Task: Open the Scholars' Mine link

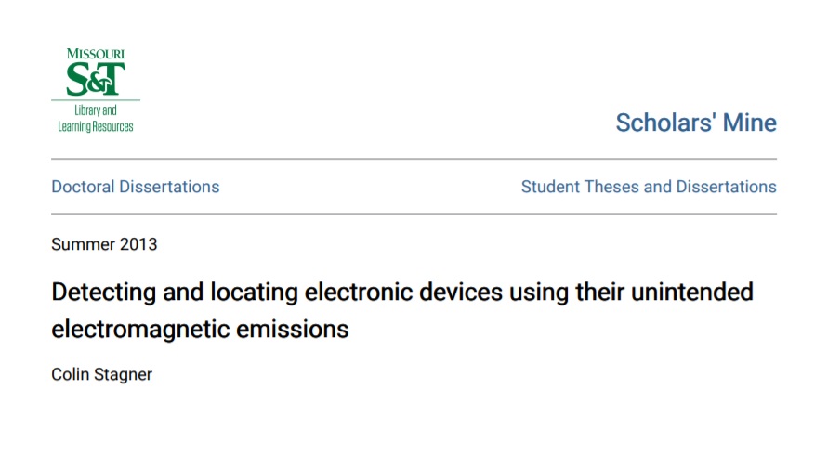Action: (x=696, y=123)
